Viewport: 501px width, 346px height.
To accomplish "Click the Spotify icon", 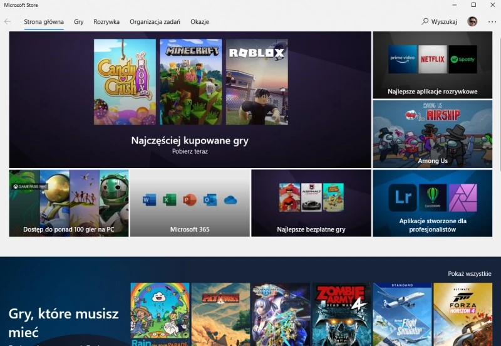I will (463, 59).
